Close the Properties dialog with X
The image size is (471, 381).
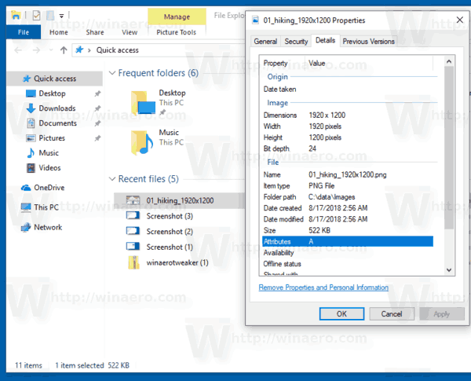point(459,20)
